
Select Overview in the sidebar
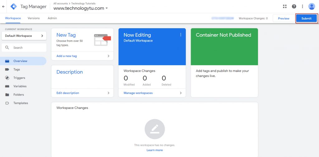pyautogui.click(x=23, y=61)
